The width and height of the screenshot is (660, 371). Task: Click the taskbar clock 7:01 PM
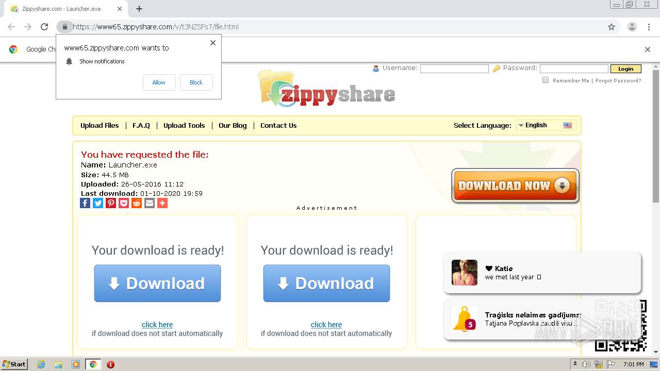click(633, 364)
